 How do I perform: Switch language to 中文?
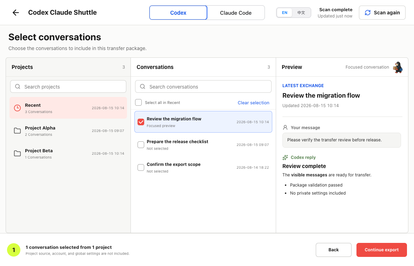[x=301, y=13]
